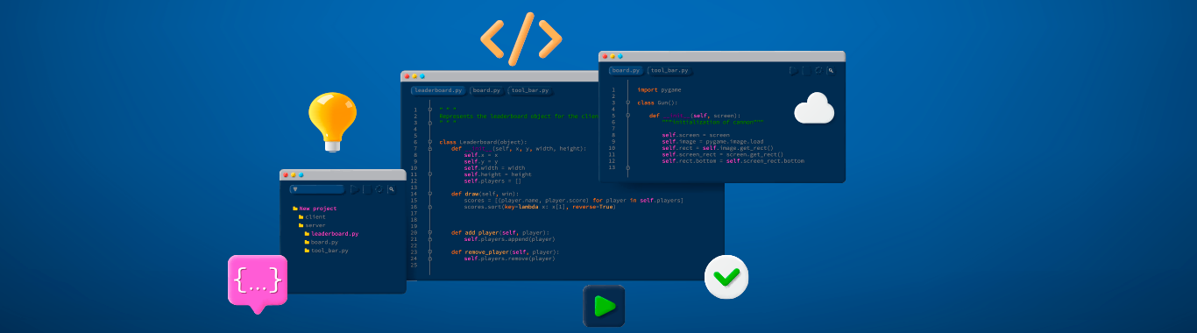The width and height of the screenshot is (1197, 333).
Task: Click the blue button in the main editor title bar
Action: click(422, 76)
